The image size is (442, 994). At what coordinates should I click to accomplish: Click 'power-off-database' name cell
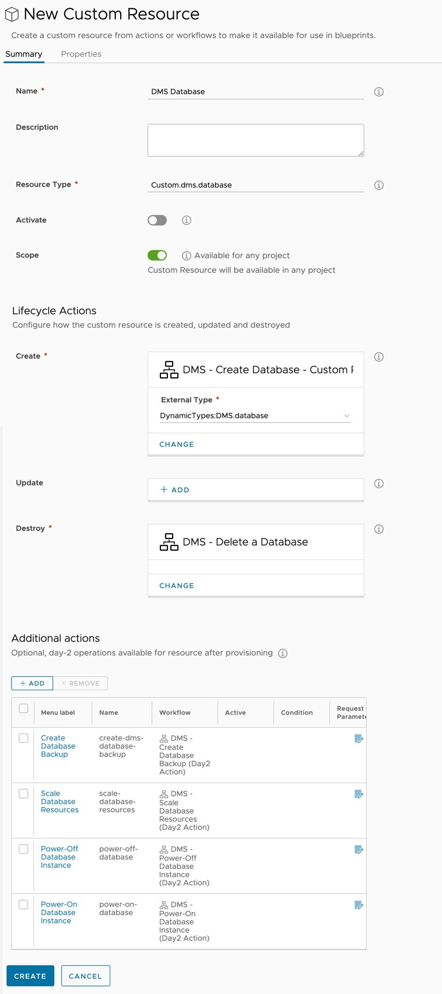coord(118,853)
